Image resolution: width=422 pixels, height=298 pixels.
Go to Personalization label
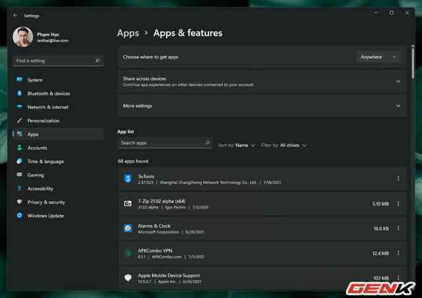point(44,121)
